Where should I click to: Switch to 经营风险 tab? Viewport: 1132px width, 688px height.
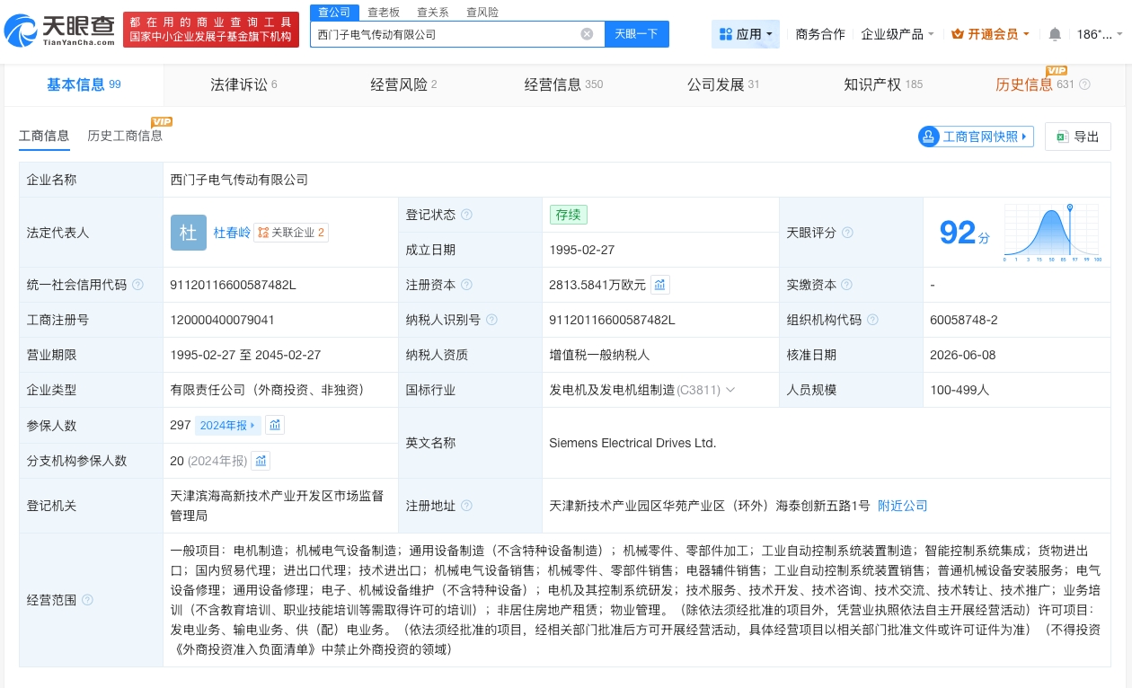(x=403, y=84)
